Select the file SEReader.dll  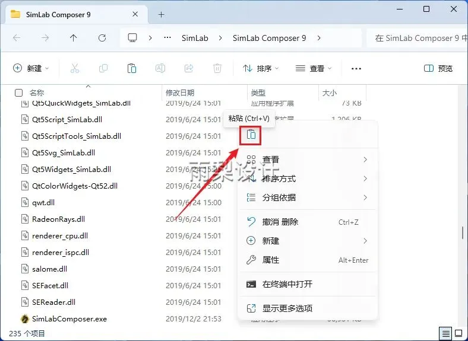coord(53,302)
